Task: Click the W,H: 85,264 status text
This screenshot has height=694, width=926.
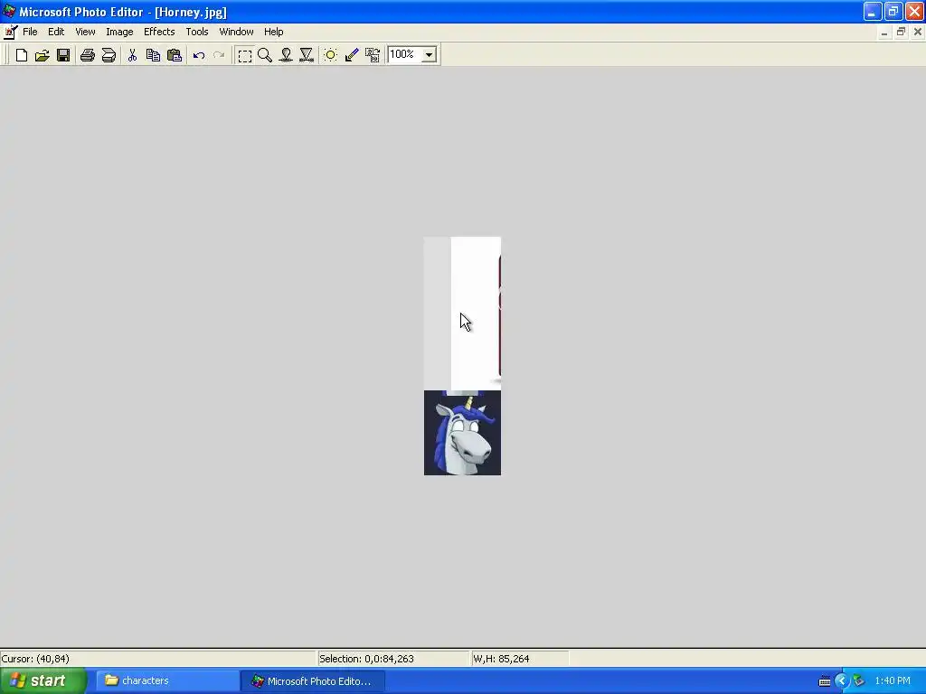Action: pos(501,659)
